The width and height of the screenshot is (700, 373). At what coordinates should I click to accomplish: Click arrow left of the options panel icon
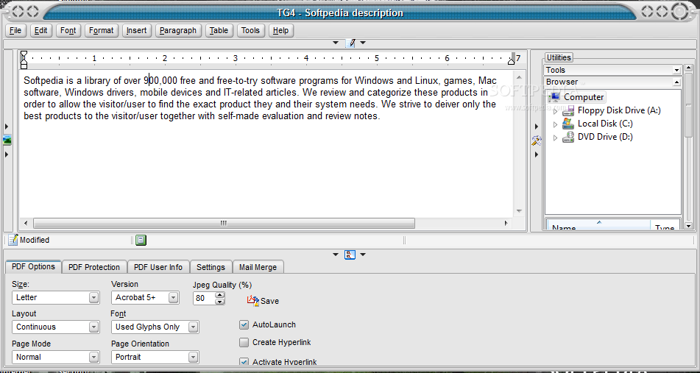336,255
